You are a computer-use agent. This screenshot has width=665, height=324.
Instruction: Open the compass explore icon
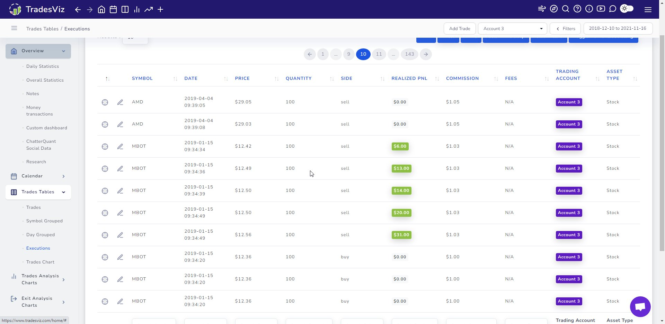click(x=554, y=9)
